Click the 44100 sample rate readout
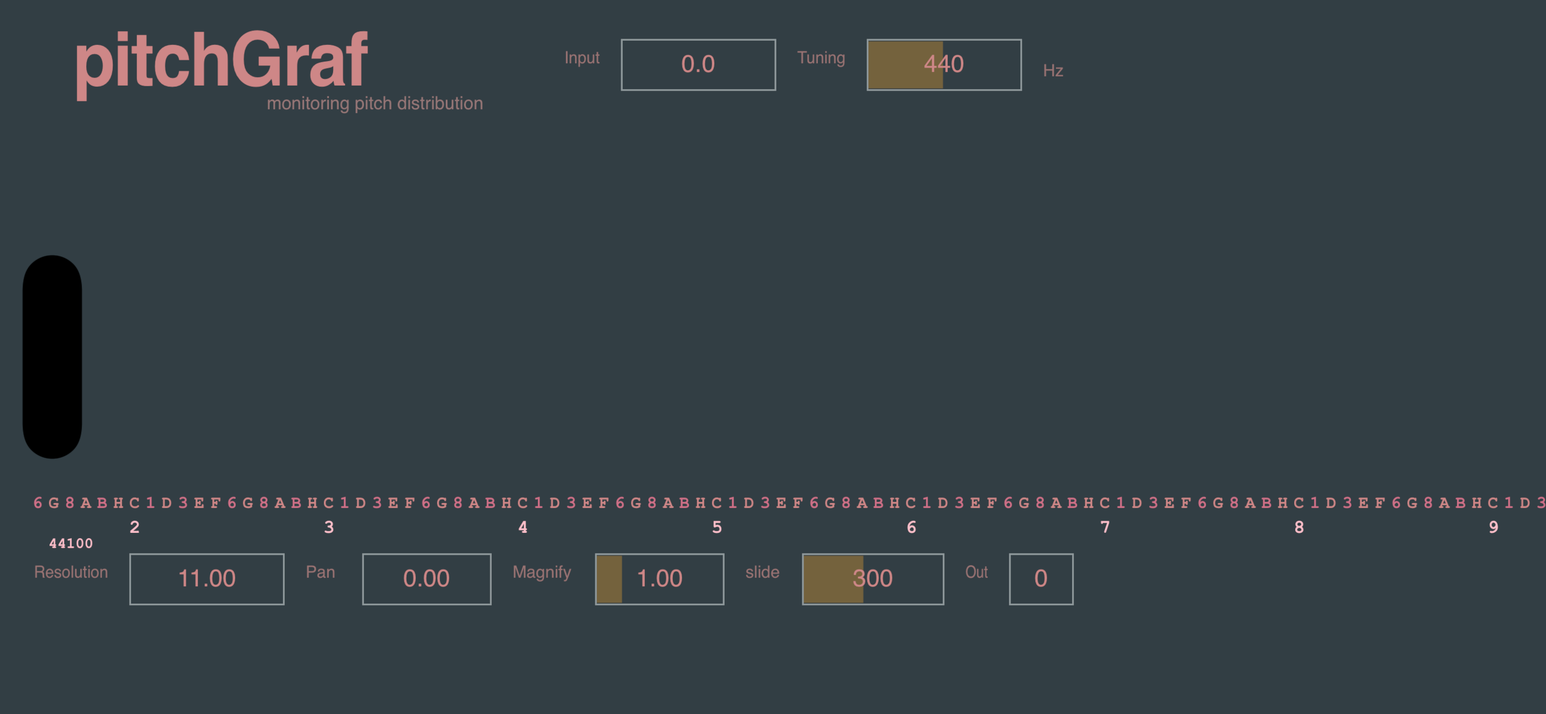Image resolution: width=1546 pixels, height=714 pixels. tap(71, 544)
